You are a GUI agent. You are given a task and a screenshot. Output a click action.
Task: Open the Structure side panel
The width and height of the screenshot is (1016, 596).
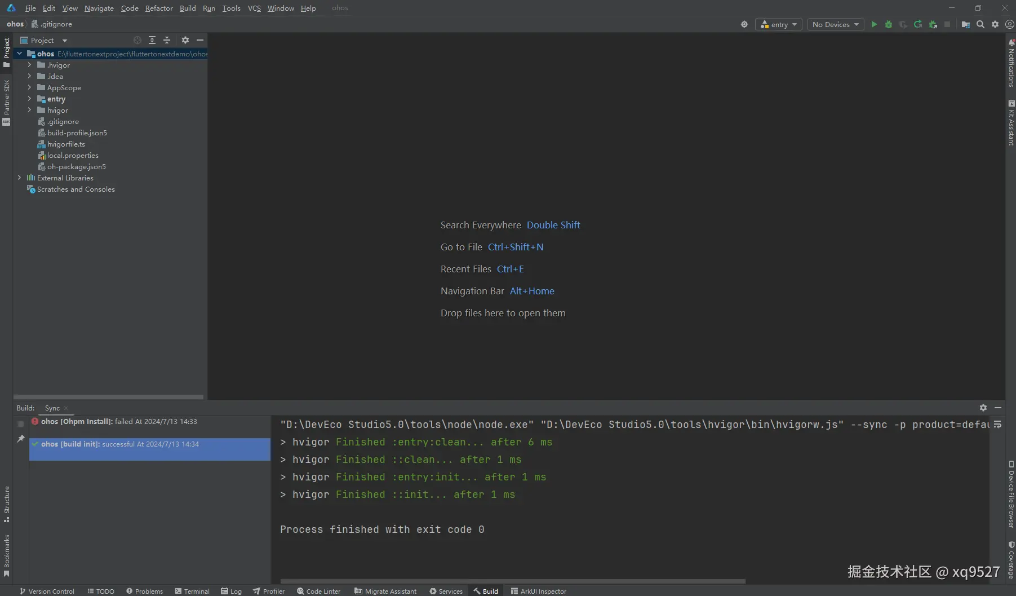click(x=7, y=504)
